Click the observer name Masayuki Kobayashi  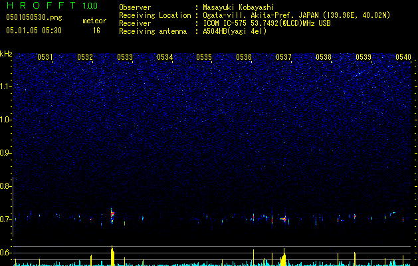[x=239, y=7]
